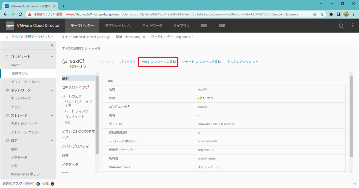Click the esxi01 virtual machine icon
This screenshot has height=188, width=359.
tap(65, 61)
